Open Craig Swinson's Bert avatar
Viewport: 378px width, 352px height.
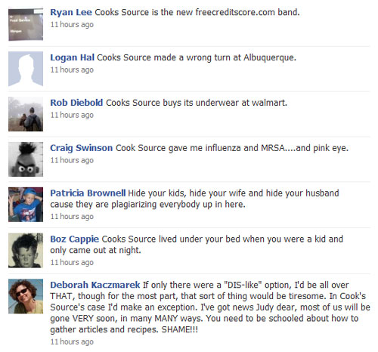tap(26, 159)
